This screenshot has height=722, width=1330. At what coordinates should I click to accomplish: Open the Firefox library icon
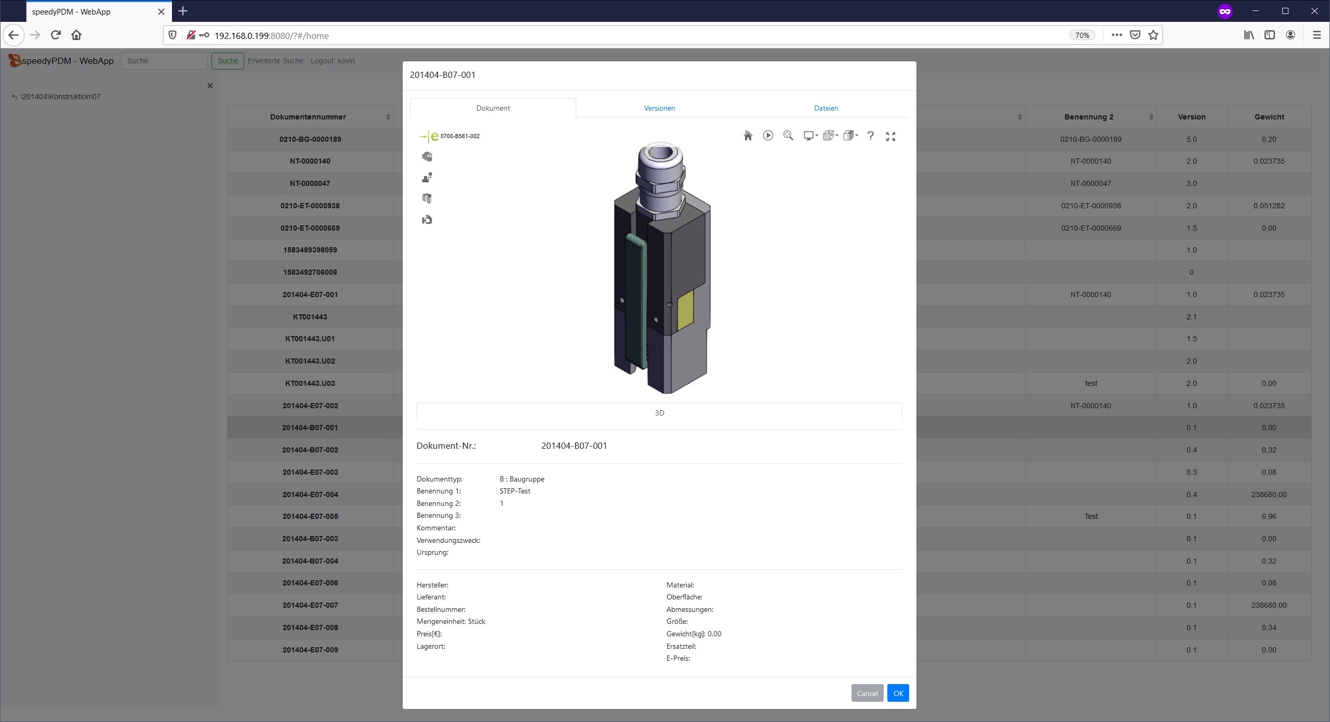(1249, 35)
